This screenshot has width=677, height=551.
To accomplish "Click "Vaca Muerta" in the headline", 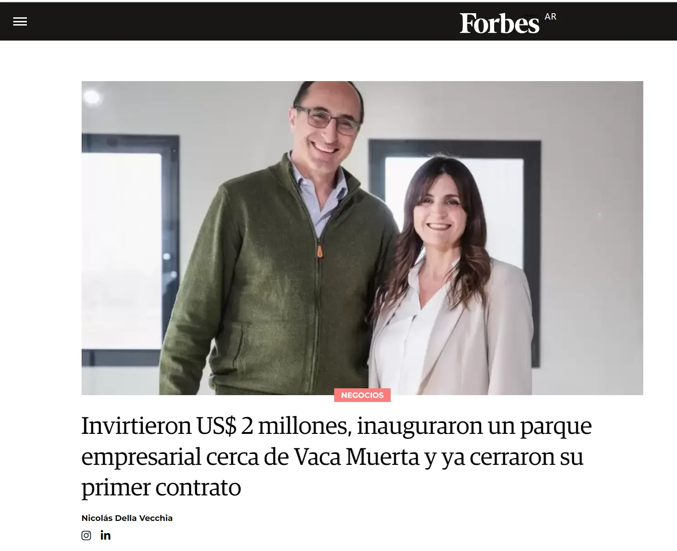I will tap(356, 457).
